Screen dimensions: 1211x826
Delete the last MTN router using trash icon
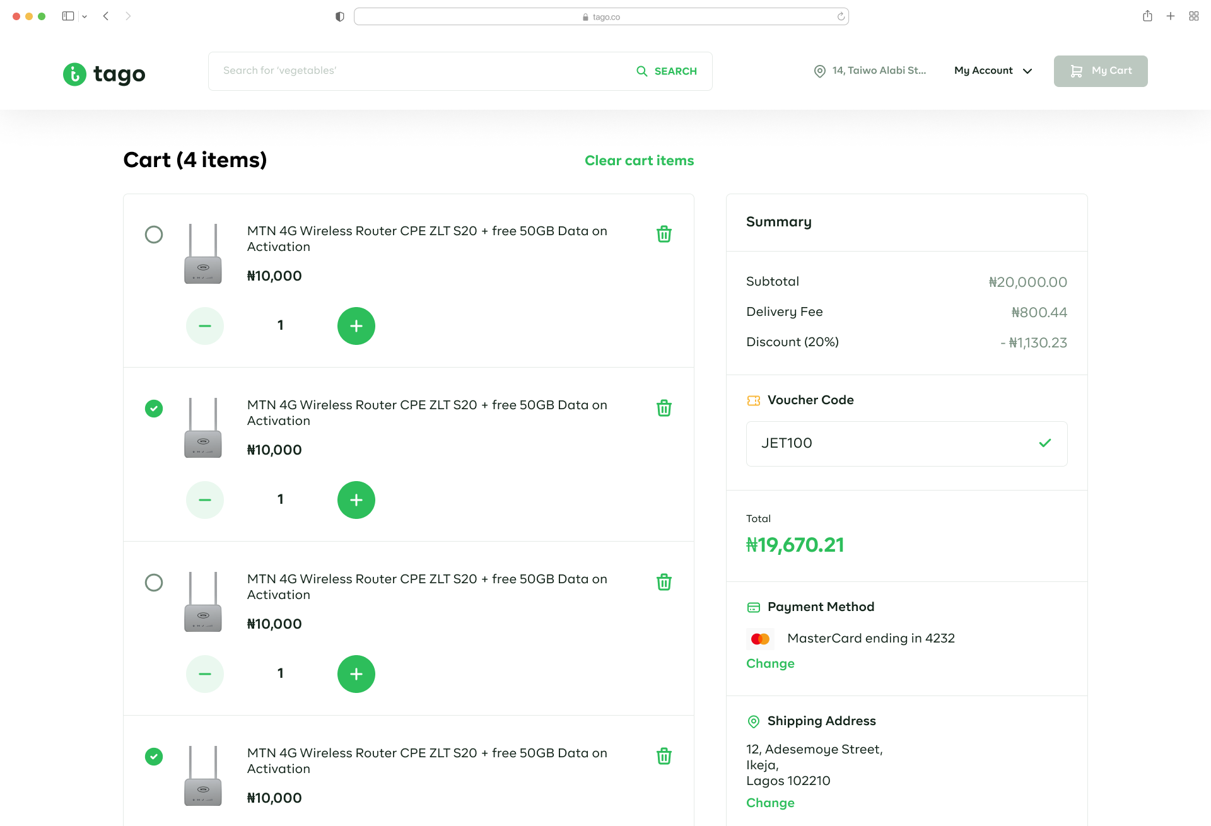point(664,756)
